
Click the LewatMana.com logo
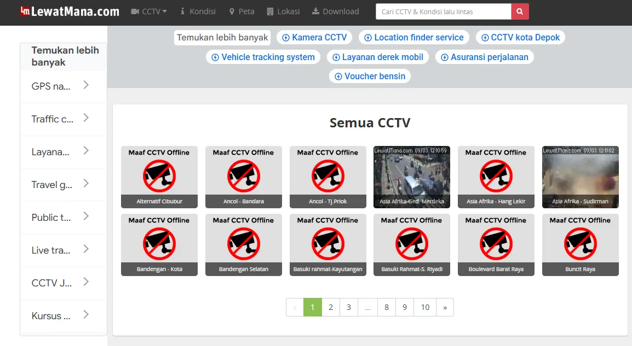[x=70, y=11]
